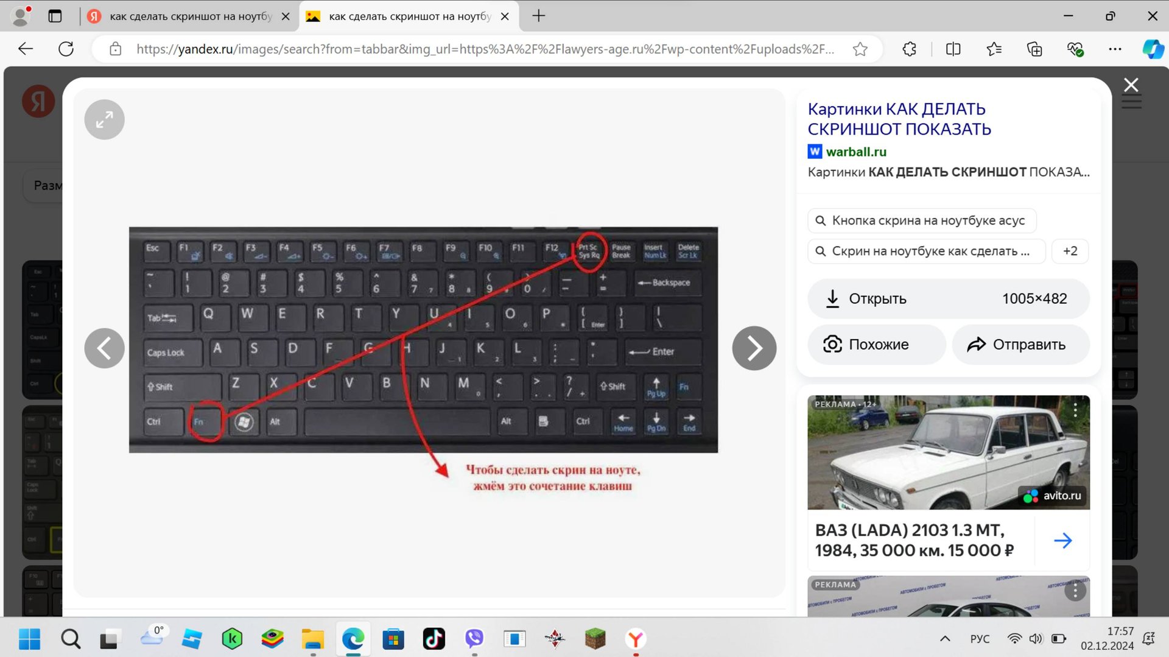
Task: Open the browser Extensions icon
Action: [909, 49]
